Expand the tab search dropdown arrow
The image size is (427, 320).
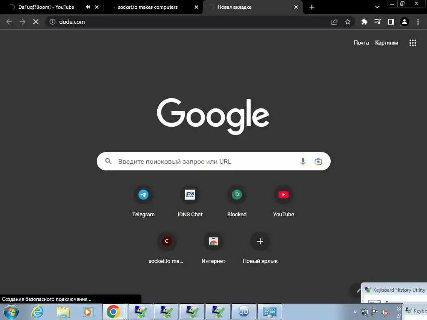tap(377, 7)
